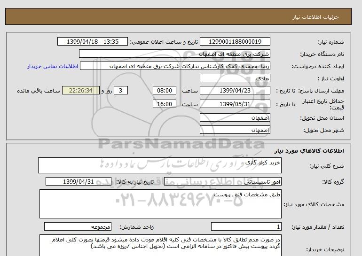The width and height of the screenshot is (362, 256).
Task: Click the general description box خرید کولر گازی
Action: (160, 165)
